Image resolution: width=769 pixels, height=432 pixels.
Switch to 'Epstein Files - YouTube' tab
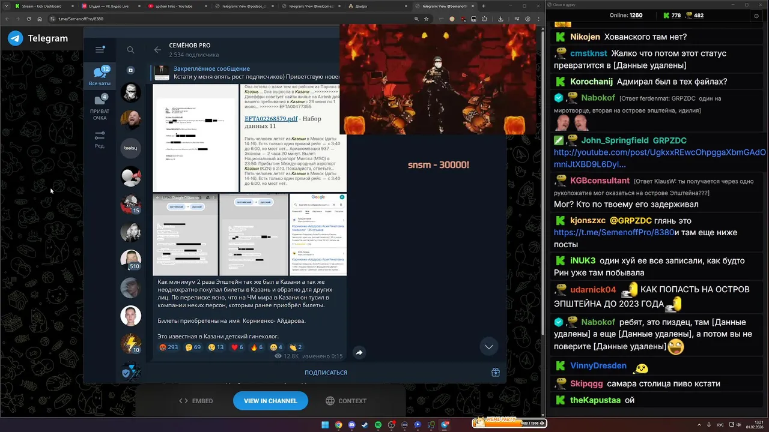176,6
